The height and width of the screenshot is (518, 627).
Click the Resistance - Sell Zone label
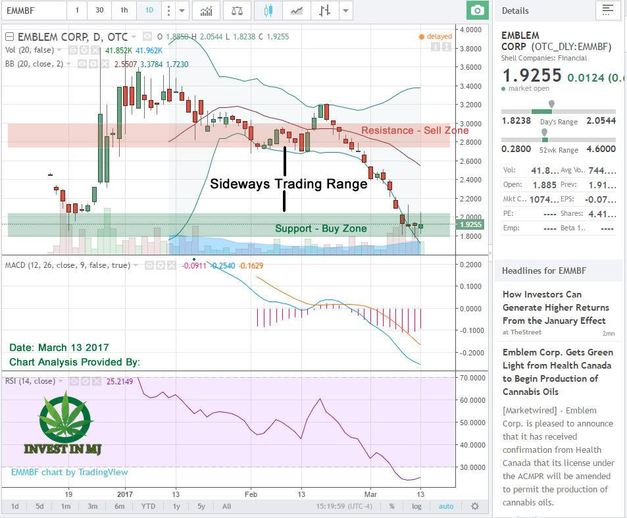tap(414, 130)
